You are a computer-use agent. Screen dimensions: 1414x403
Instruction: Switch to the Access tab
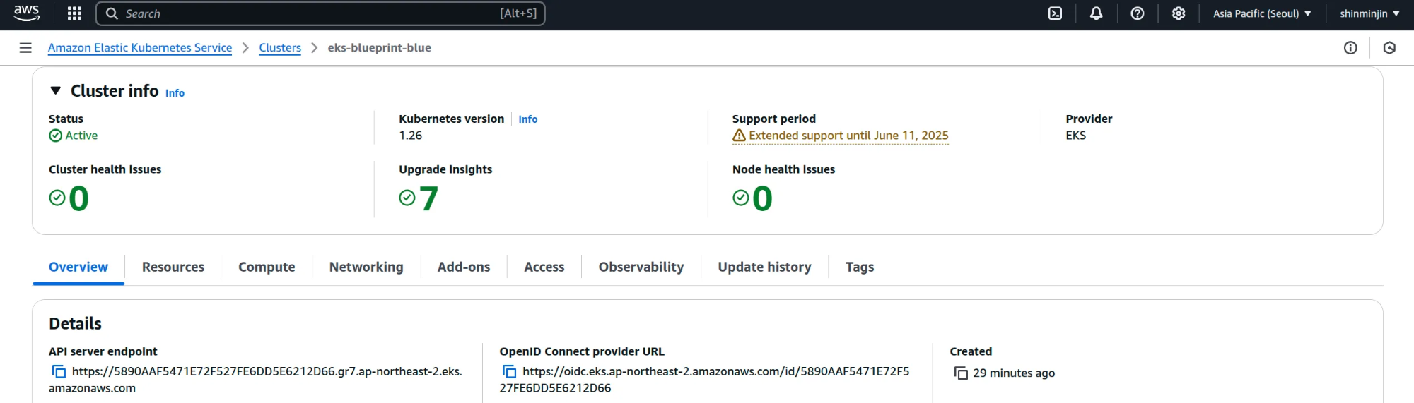click(x=544, y=267)
